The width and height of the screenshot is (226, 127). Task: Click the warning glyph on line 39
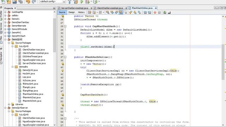point(63,64)
